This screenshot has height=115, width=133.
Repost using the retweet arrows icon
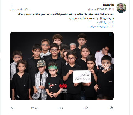coord(61,108)
